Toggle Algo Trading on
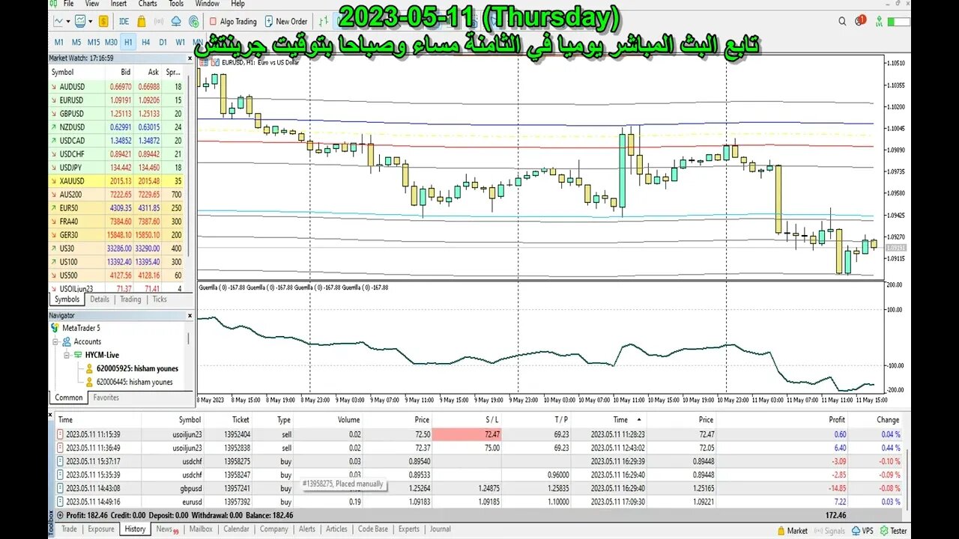This screenshot has width=959, height=539. [233, 22]
